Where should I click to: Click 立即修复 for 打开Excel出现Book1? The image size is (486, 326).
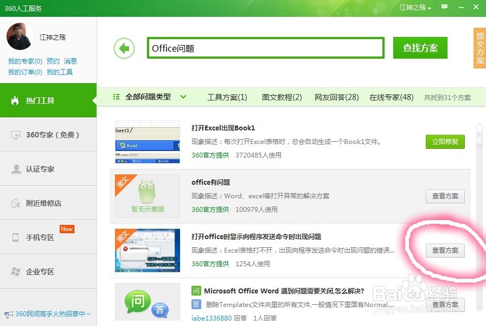[445, 142]
